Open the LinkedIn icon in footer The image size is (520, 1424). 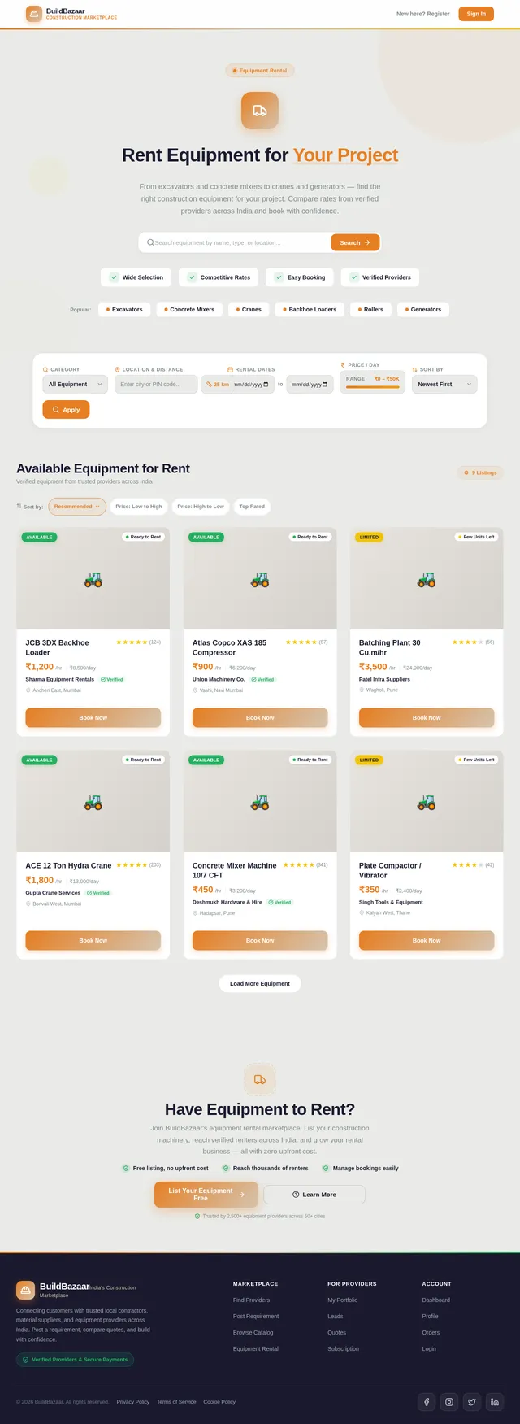coord(495,1402)
